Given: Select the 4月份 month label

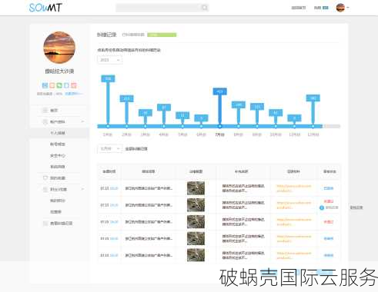Looking at the screenshot, I should pyautogui.click(x=164, y=134).
